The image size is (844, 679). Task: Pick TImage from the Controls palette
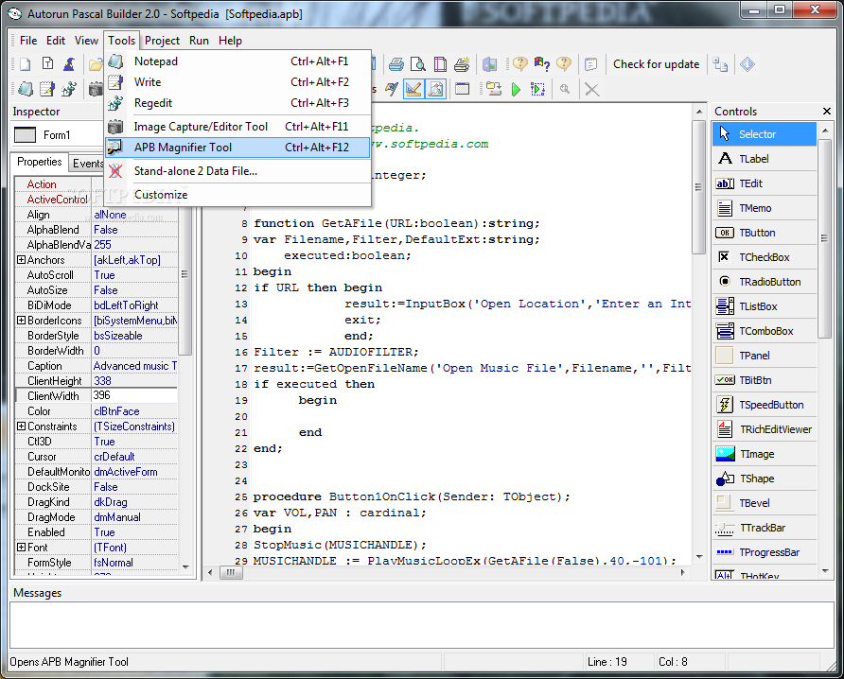765,454
